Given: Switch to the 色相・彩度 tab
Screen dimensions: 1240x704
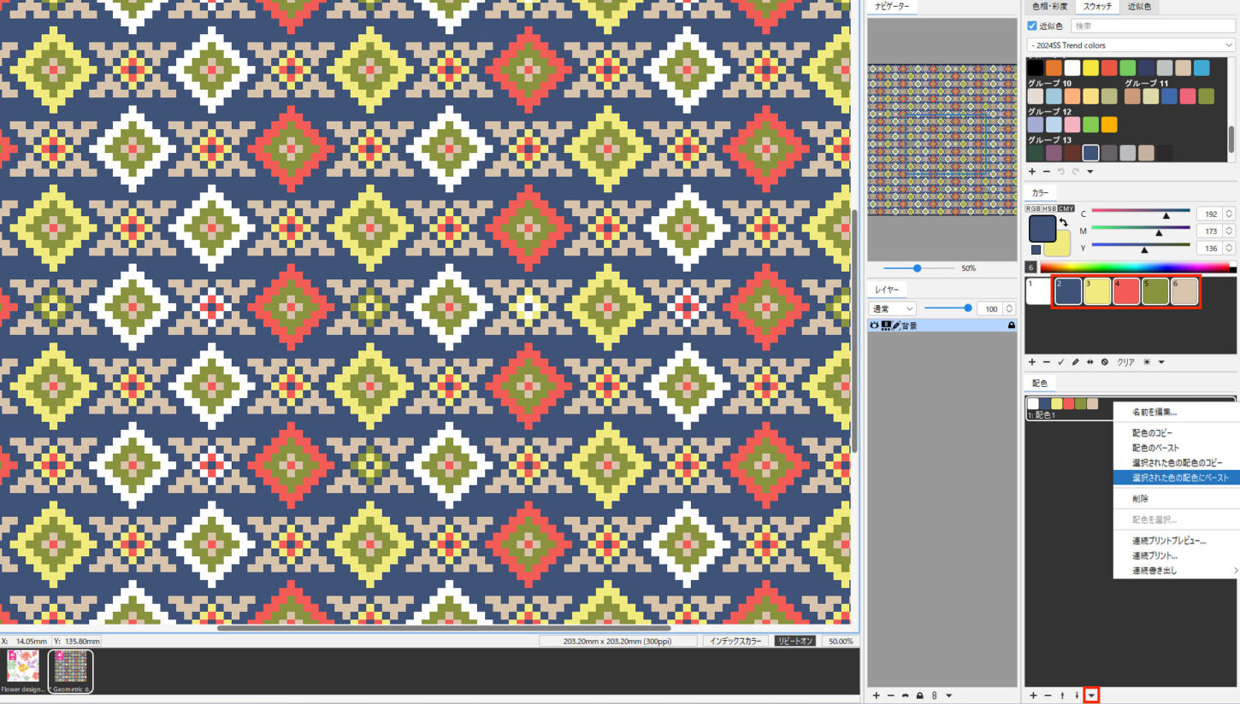Looking at the screenshot, I should click(x=1049, y=7).
